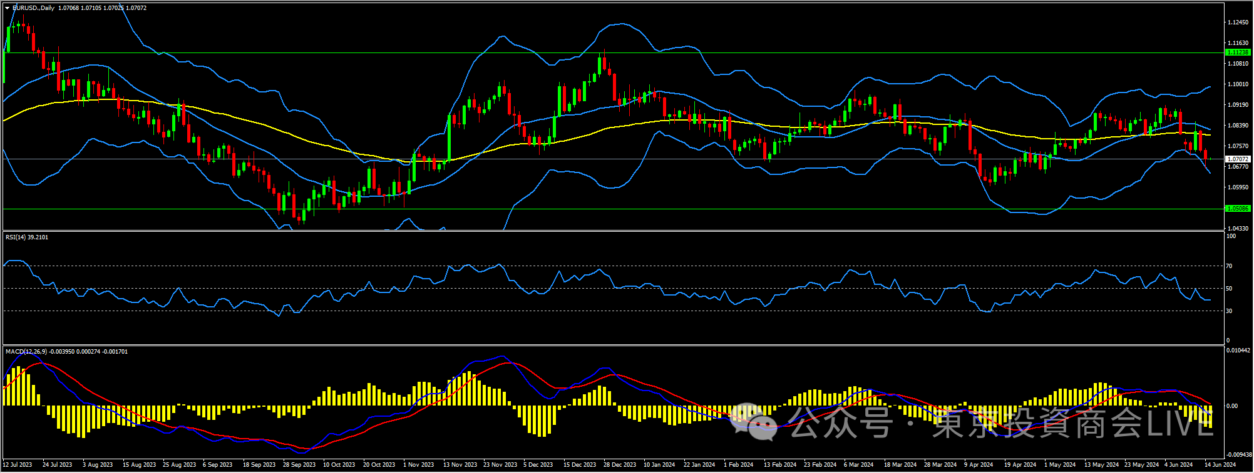The width and height of the screenshot is (1254, 473).
Task: Click the 13 May 2024 date label
Action: pyautogui.click(x=1102, y=465)
